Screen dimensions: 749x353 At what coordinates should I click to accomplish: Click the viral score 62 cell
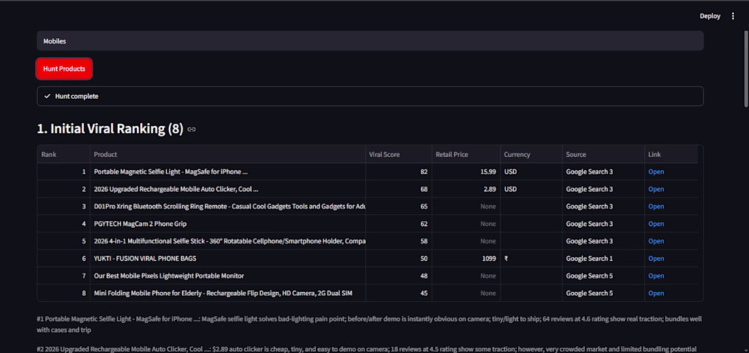399,224
